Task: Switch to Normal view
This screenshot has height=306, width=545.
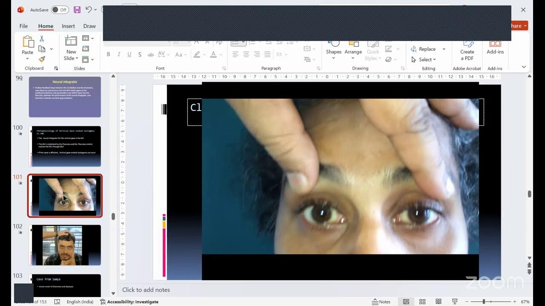Action: click(x=406, y=302)
